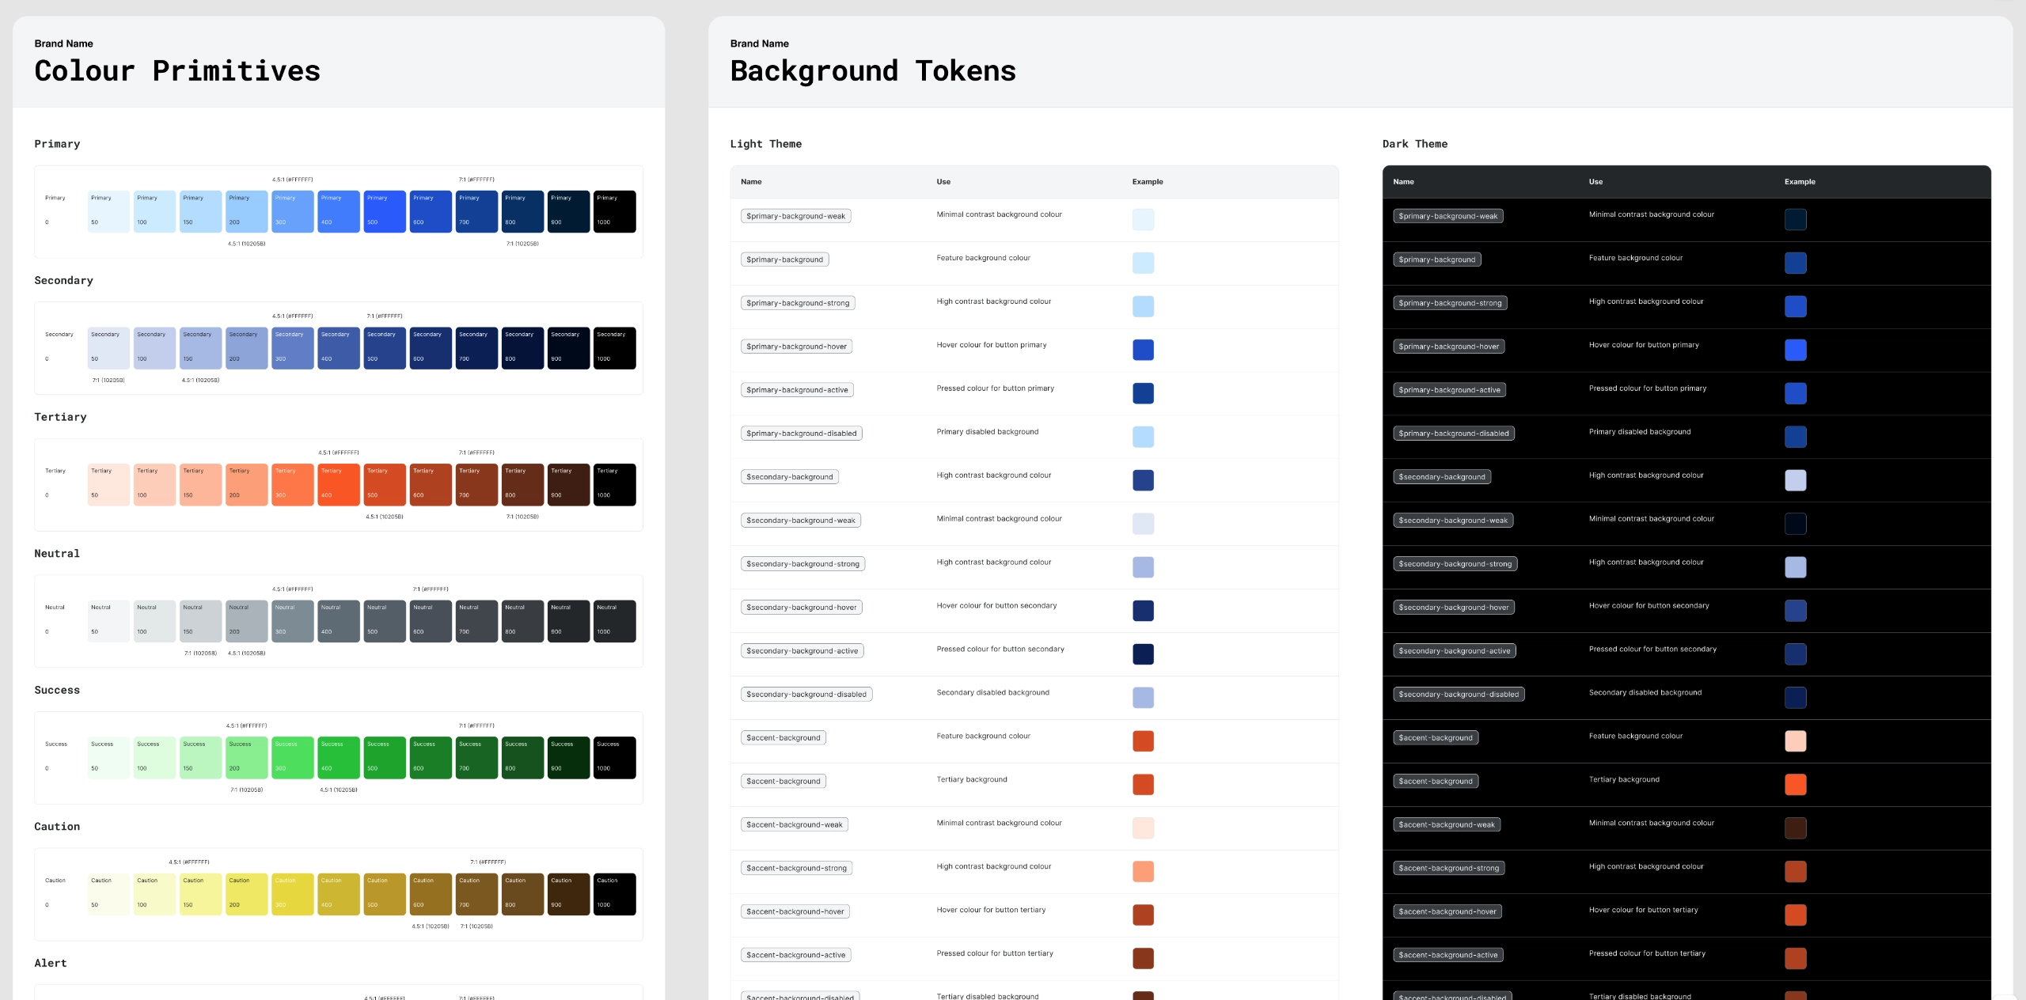Click the $accent-background-strong dark theme tag
The width and height of the screenshot is (2026, 1000).
(x=1448, y=868)
